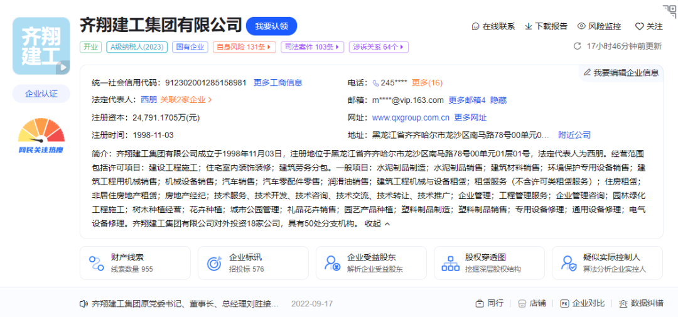Click the 齐翔建工 company logo thumbnail

41,46
